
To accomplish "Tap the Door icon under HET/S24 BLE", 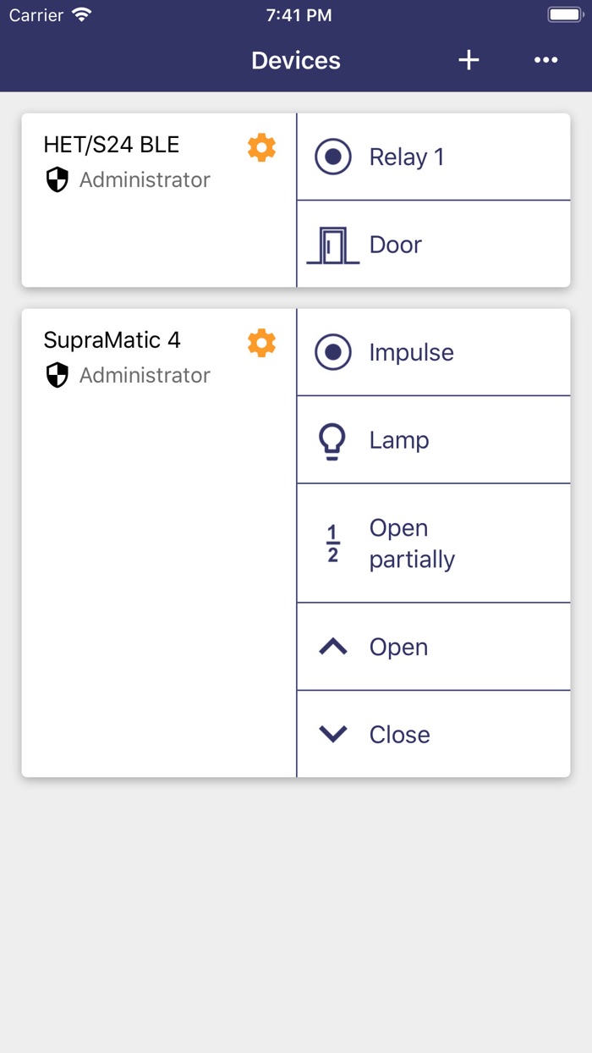I will [332, 245].
